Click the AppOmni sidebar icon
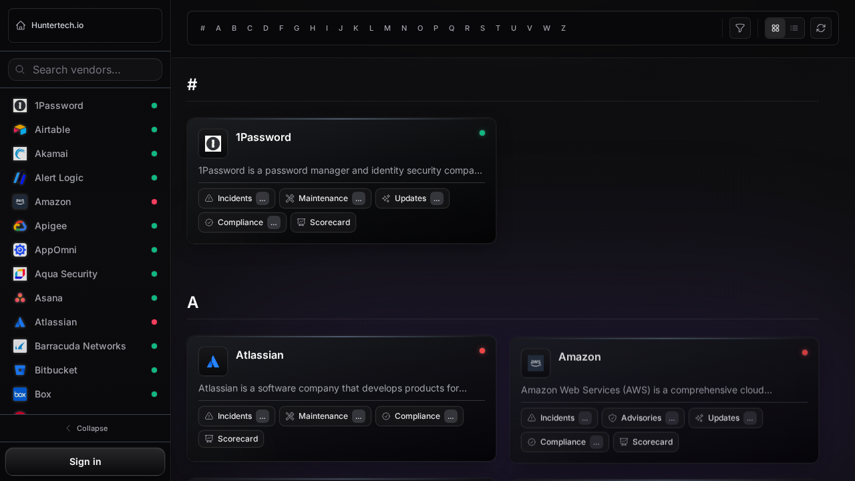This screenshot has height=481, width=855. [x=20, y=250]
